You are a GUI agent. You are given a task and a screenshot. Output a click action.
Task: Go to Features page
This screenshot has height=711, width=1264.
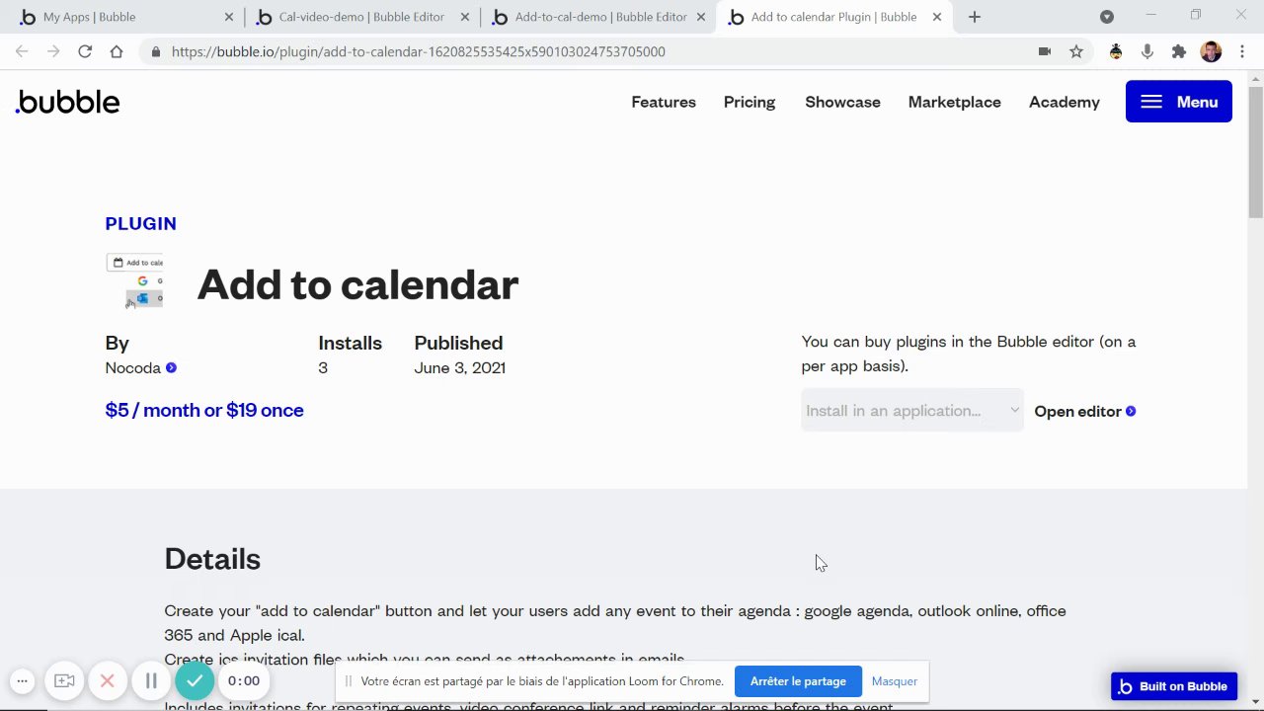click(x=664, y=102)
